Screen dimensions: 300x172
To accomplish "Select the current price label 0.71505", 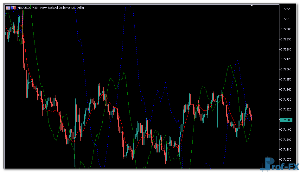I will (x=286, y=120).
